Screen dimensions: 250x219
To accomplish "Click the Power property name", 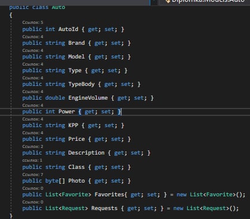I will 67,112.
